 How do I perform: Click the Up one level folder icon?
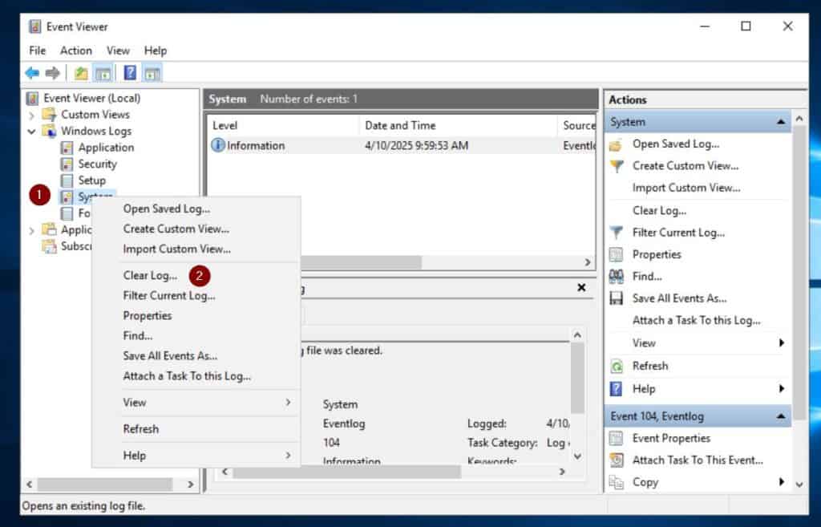(x=81, y=73)
